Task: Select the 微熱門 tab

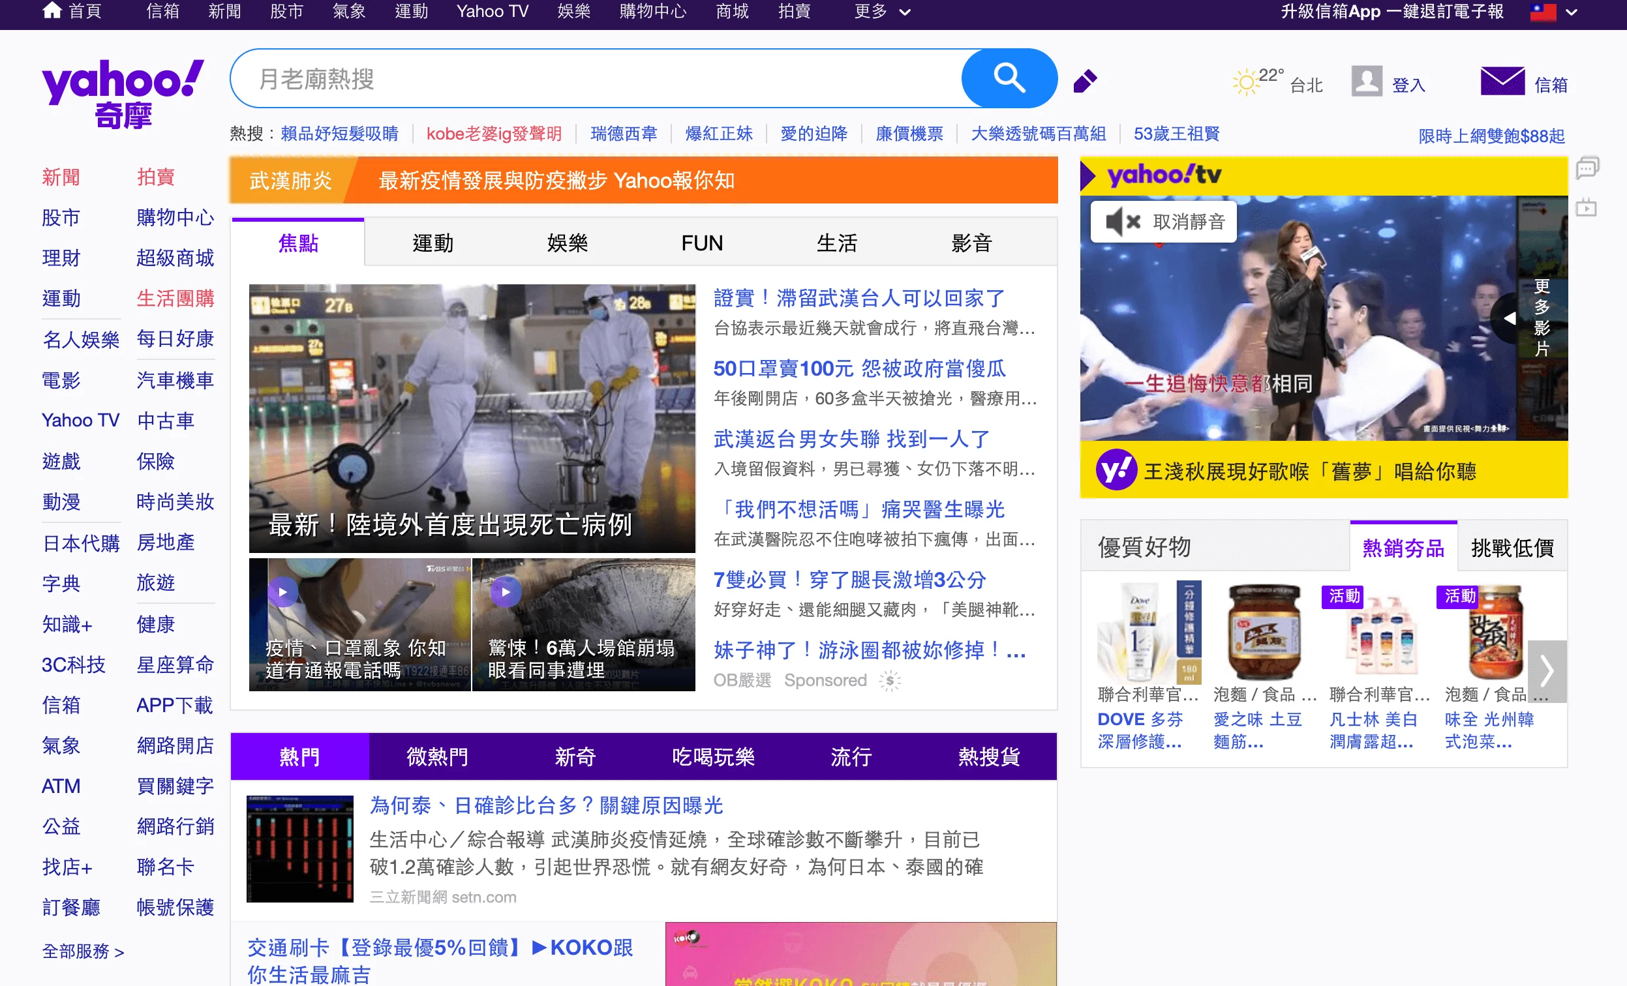Action: pyautogui.click(x=437, y=756)
